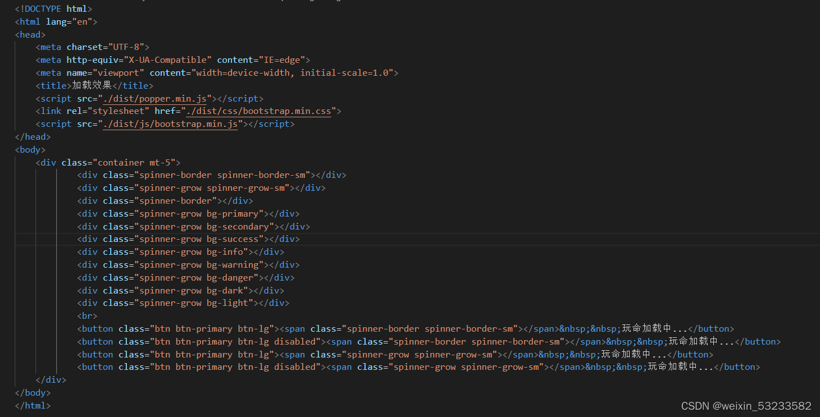Click the div with only "spinner-border" class

(x=165, y=201)
